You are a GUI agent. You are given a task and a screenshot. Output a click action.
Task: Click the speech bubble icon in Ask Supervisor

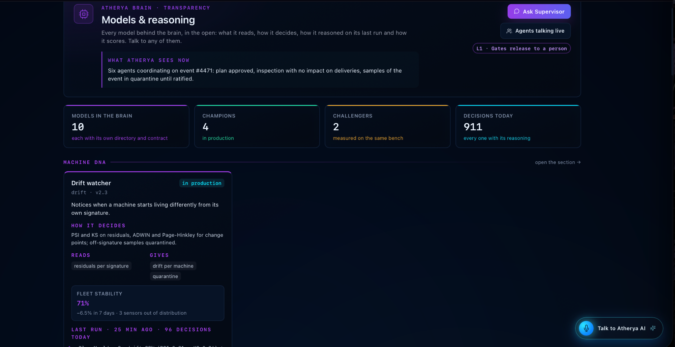point(516,12)
